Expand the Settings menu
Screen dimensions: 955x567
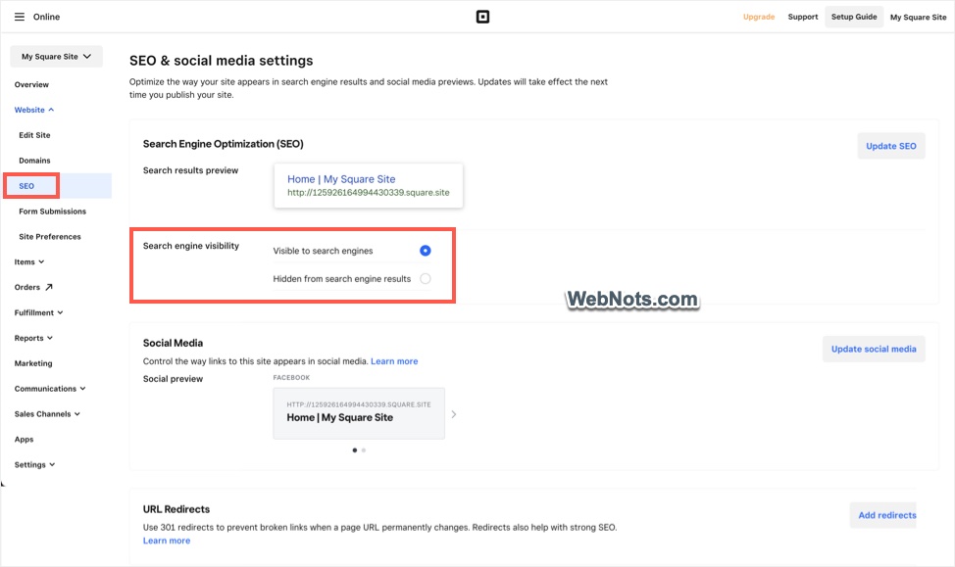pos(34,465)
